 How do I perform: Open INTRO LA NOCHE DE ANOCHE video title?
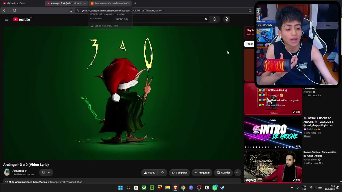pyautogui.click(x=318, y=122)
